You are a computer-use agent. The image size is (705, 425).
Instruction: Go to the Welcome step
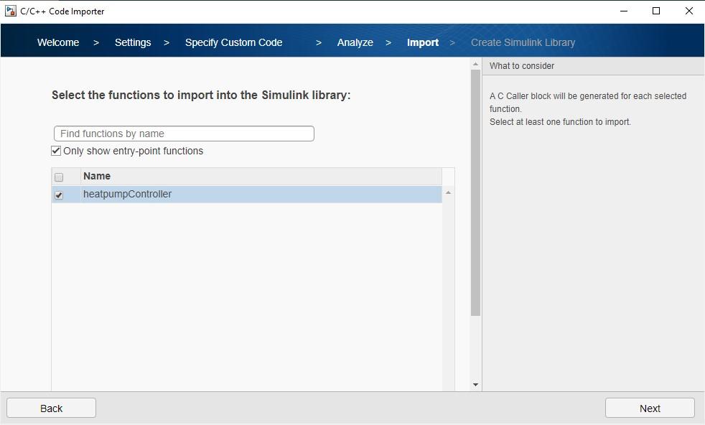(58, 42)
